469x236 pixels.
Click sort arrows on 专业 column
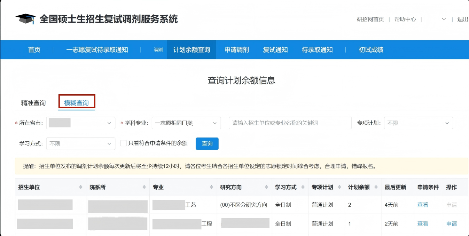click(x=211, y=187)
